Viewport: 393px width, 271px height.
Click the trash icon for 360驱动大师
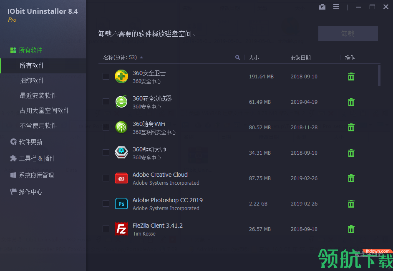[x=351, y=153]
